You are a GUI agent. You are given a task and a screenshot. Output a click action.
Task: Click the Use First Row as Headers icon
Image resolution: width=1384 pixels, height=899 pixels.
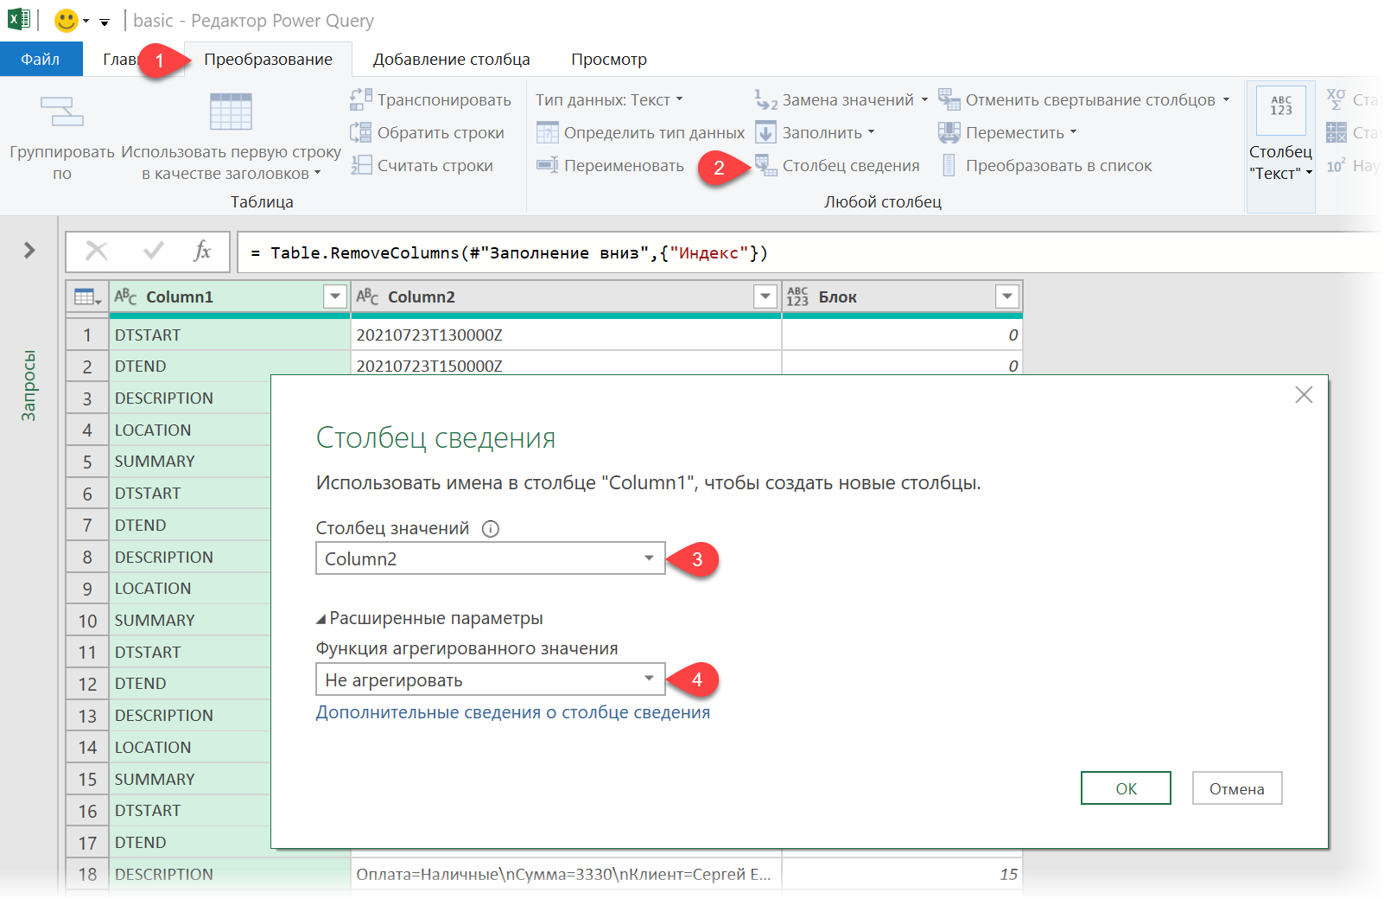pos(231,112)
